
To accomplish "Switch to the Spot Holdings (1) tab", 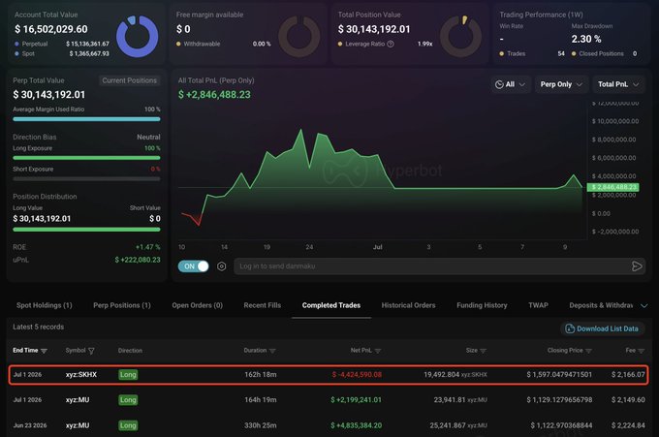I will click(45, 305).
